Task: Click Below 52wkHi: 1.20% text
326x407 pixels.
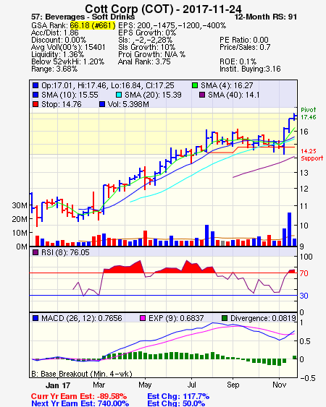Action: point(67,61)
